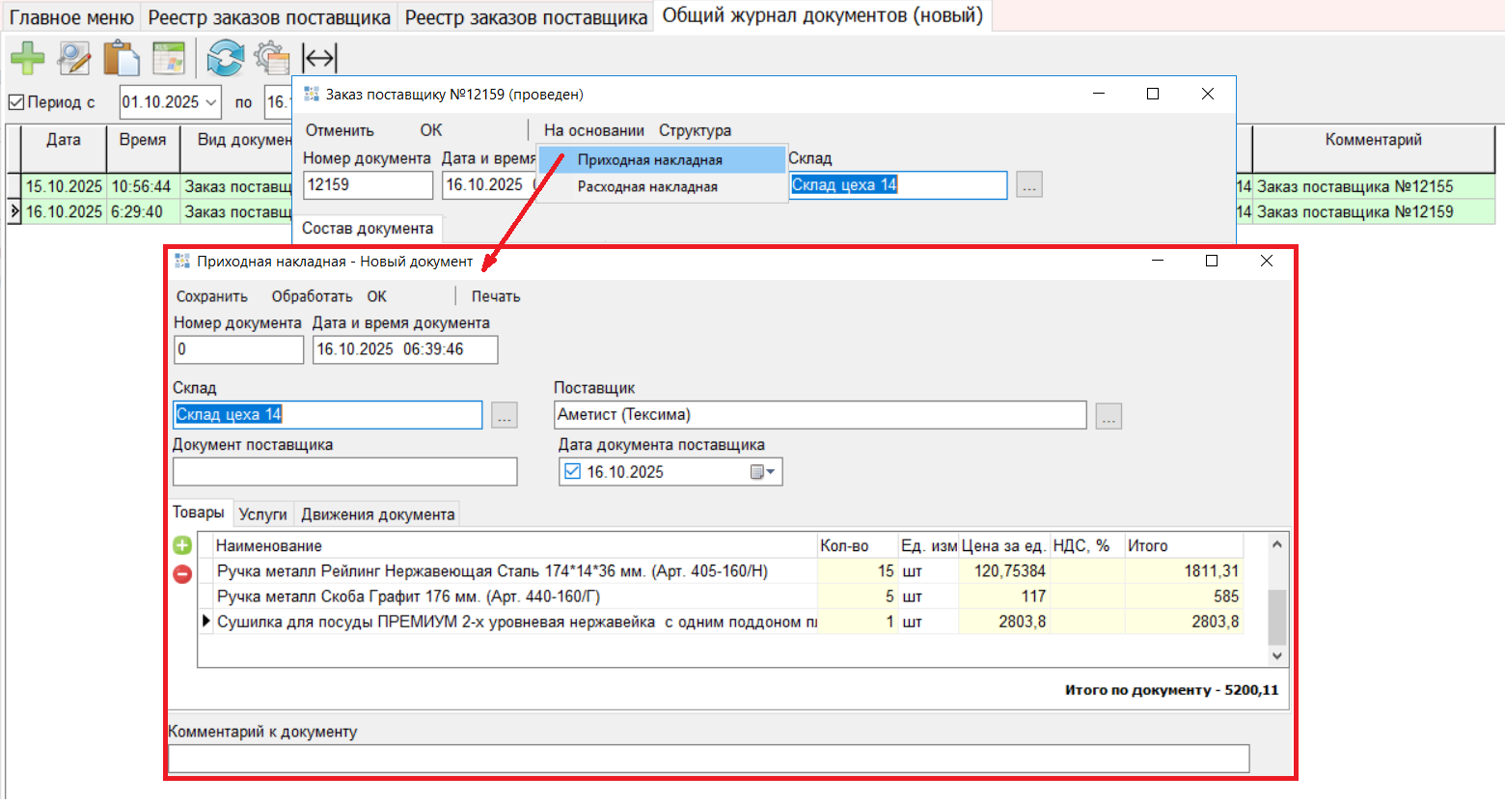1505x804 pixels.
Task: Click the Документ поставщика input field
Action: [x=344, y=472]
